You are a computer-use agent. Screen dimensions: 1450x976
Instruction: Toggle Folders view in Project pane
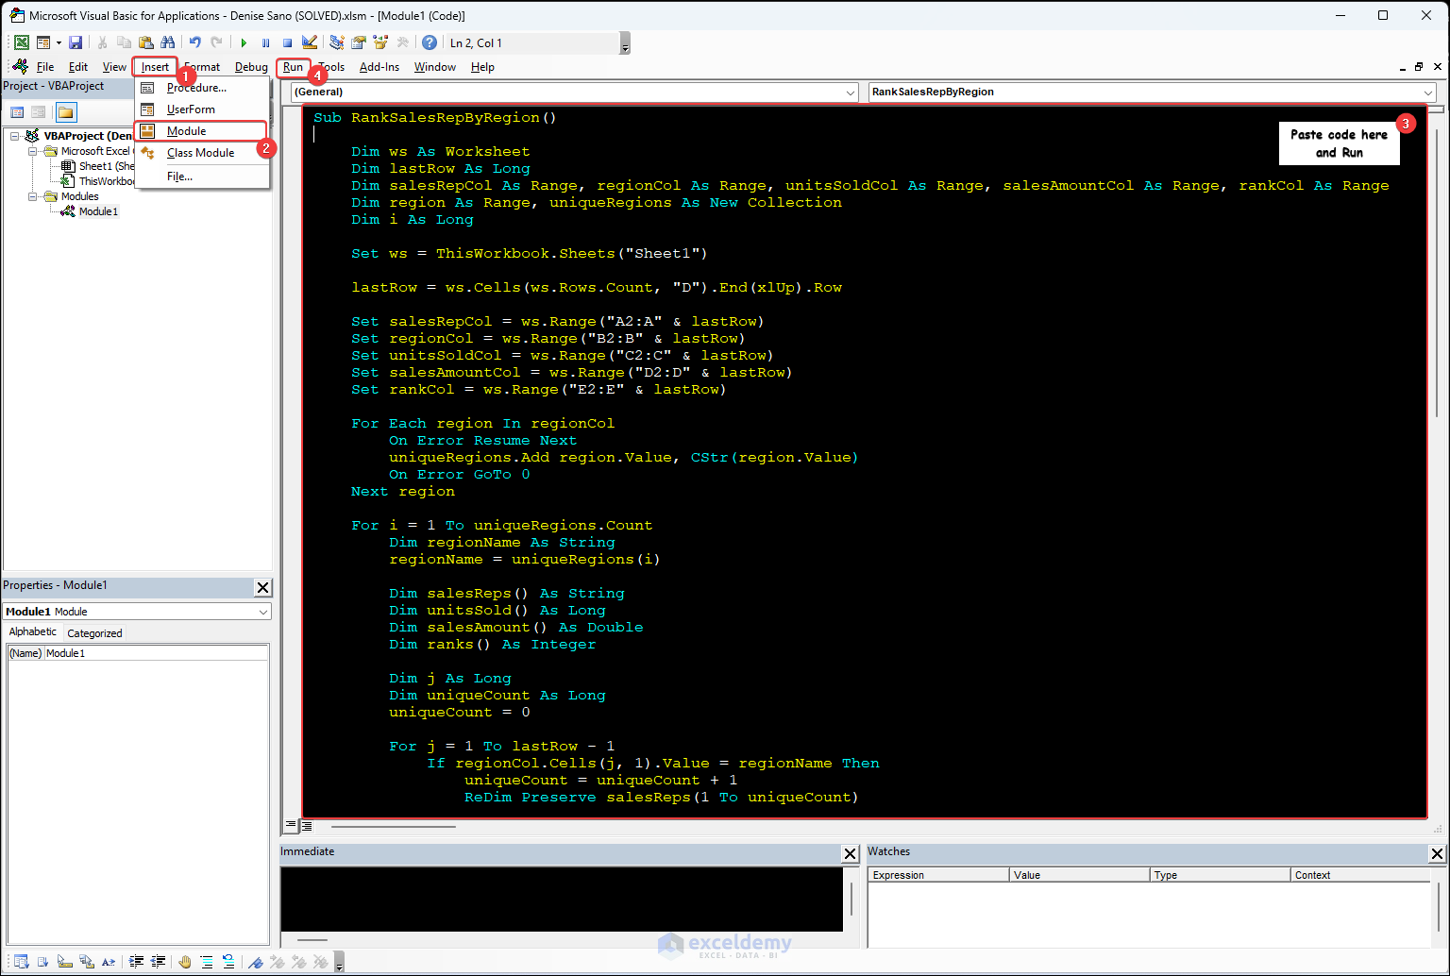[65, 112]
